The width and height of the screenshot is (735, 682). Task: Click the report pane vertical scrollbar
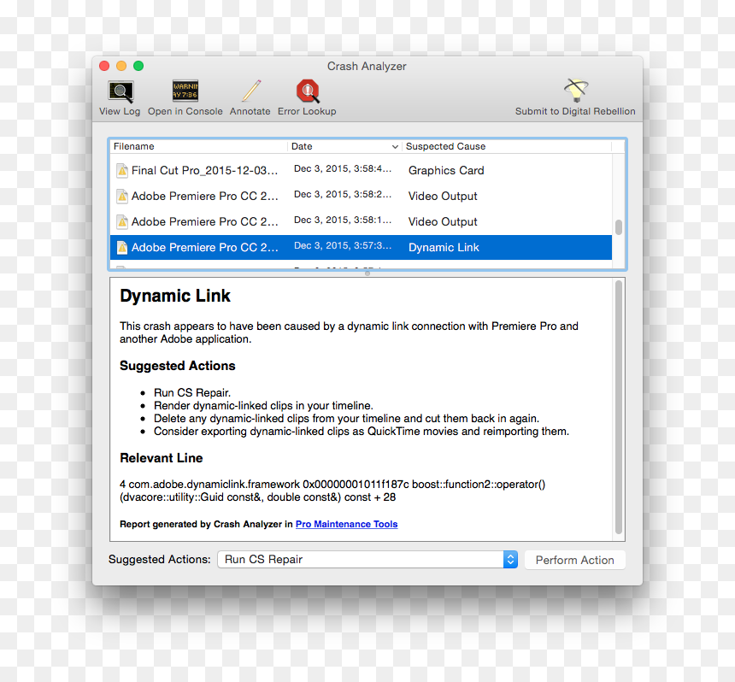[x=619, y=407]
